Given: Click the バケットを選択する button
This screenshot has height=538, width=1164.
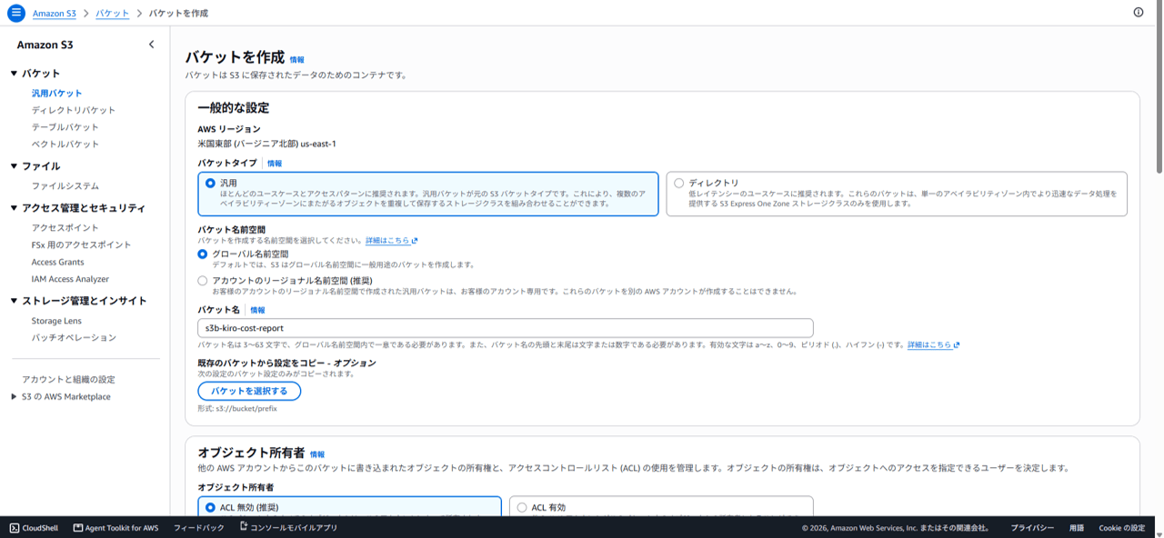Looking at the screenshot, I should tap(249, 391).
